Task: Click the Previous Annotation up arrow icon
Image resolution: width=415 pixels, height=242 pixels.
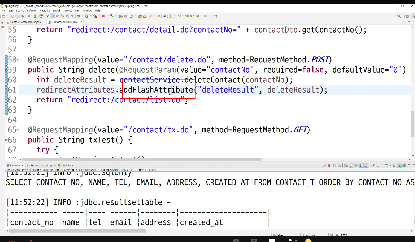Action: [x=179, y=16]
